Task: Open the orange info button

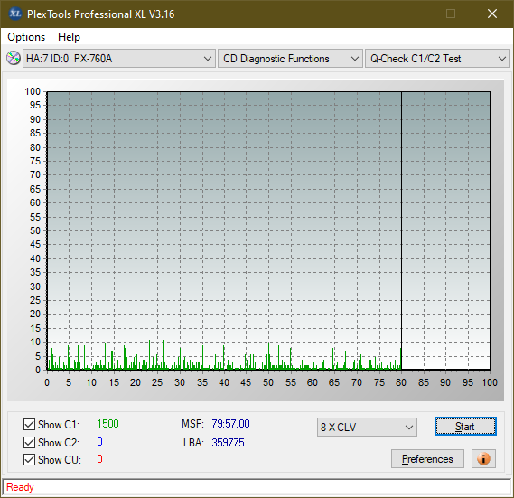Action: pos(483,458)
